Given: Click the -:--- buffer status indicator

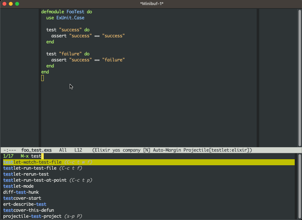Looking at the screenshot, I should pyautogui.click(x=10, y=150).
